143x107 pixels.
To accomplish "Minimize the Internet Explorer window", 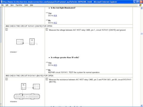I will pos(135,2).
